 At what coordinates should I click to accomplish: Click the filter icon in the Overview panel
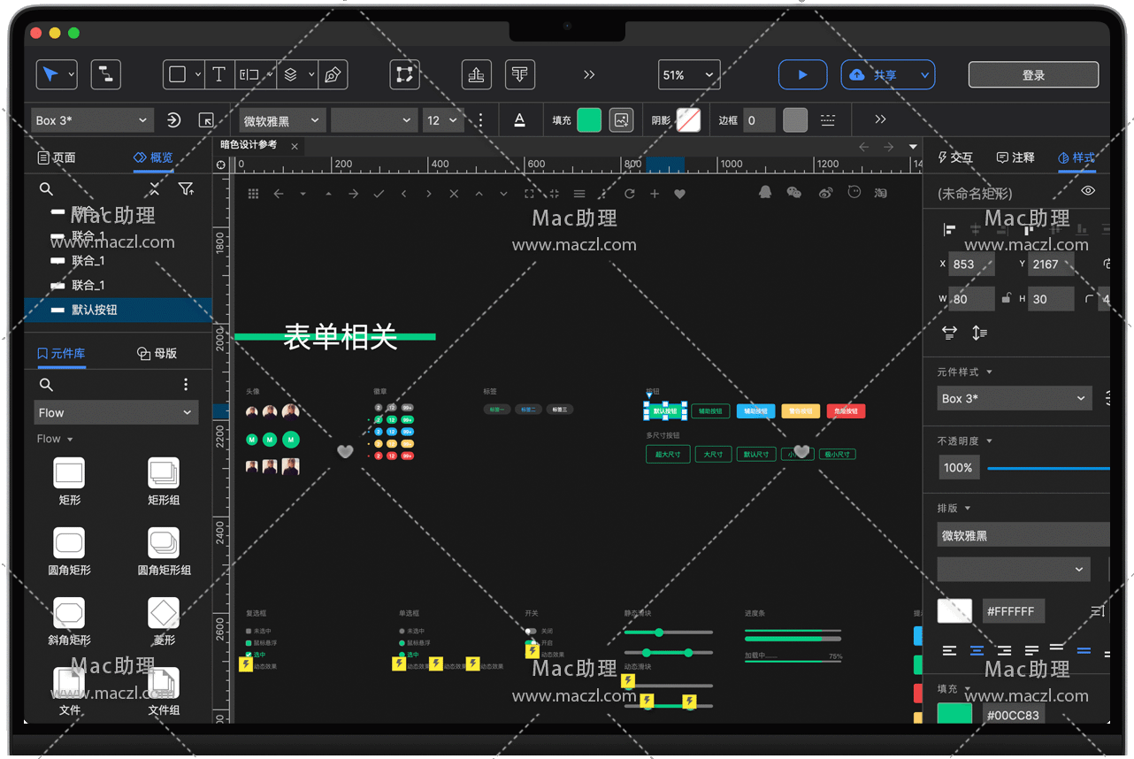pyautogui.click(x=186, y=188)
